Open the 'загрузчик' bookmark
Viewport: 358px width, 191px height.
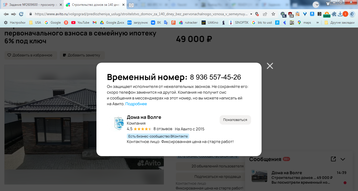[x=138, y=23]
